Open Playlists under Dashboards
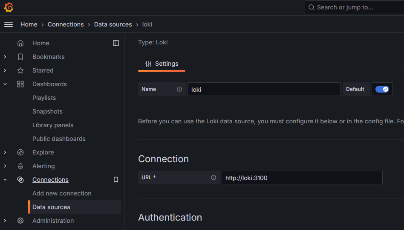Viewport: 404px width, 230px height. pyautogui.click(x=44, y=98)
